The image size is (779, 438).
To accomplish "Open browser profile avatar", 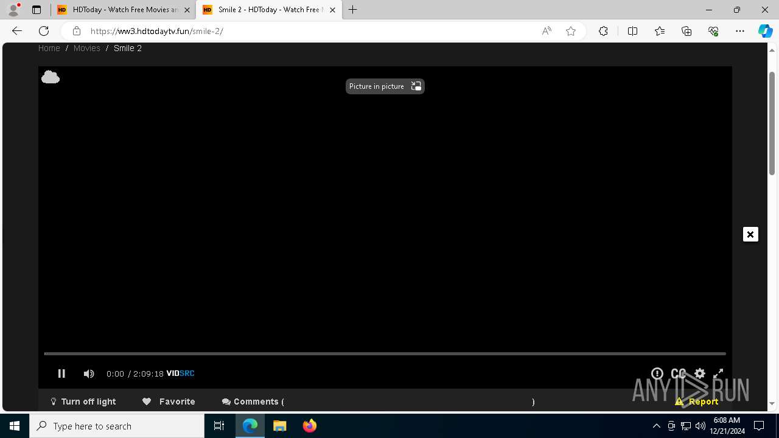I will click(13, 10).
